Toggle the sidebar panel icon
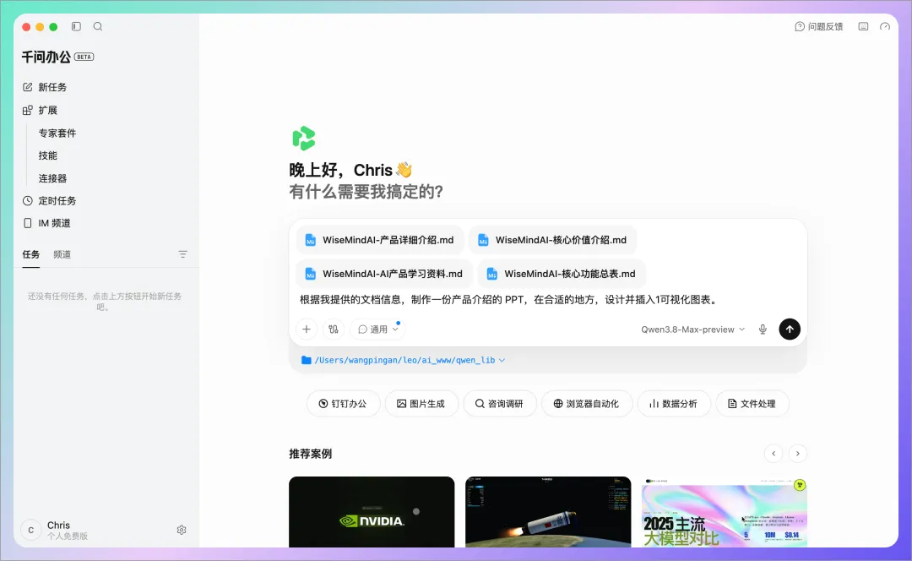912x561 pixels. 76,26
